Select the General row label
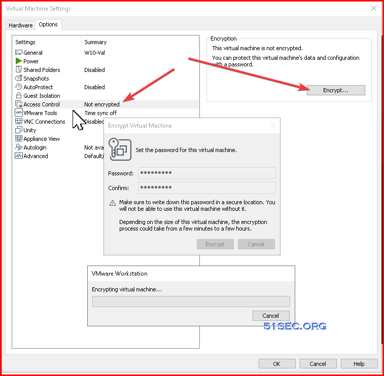Image resolution: width=384 pixels, height=376 pixels. 33,53
